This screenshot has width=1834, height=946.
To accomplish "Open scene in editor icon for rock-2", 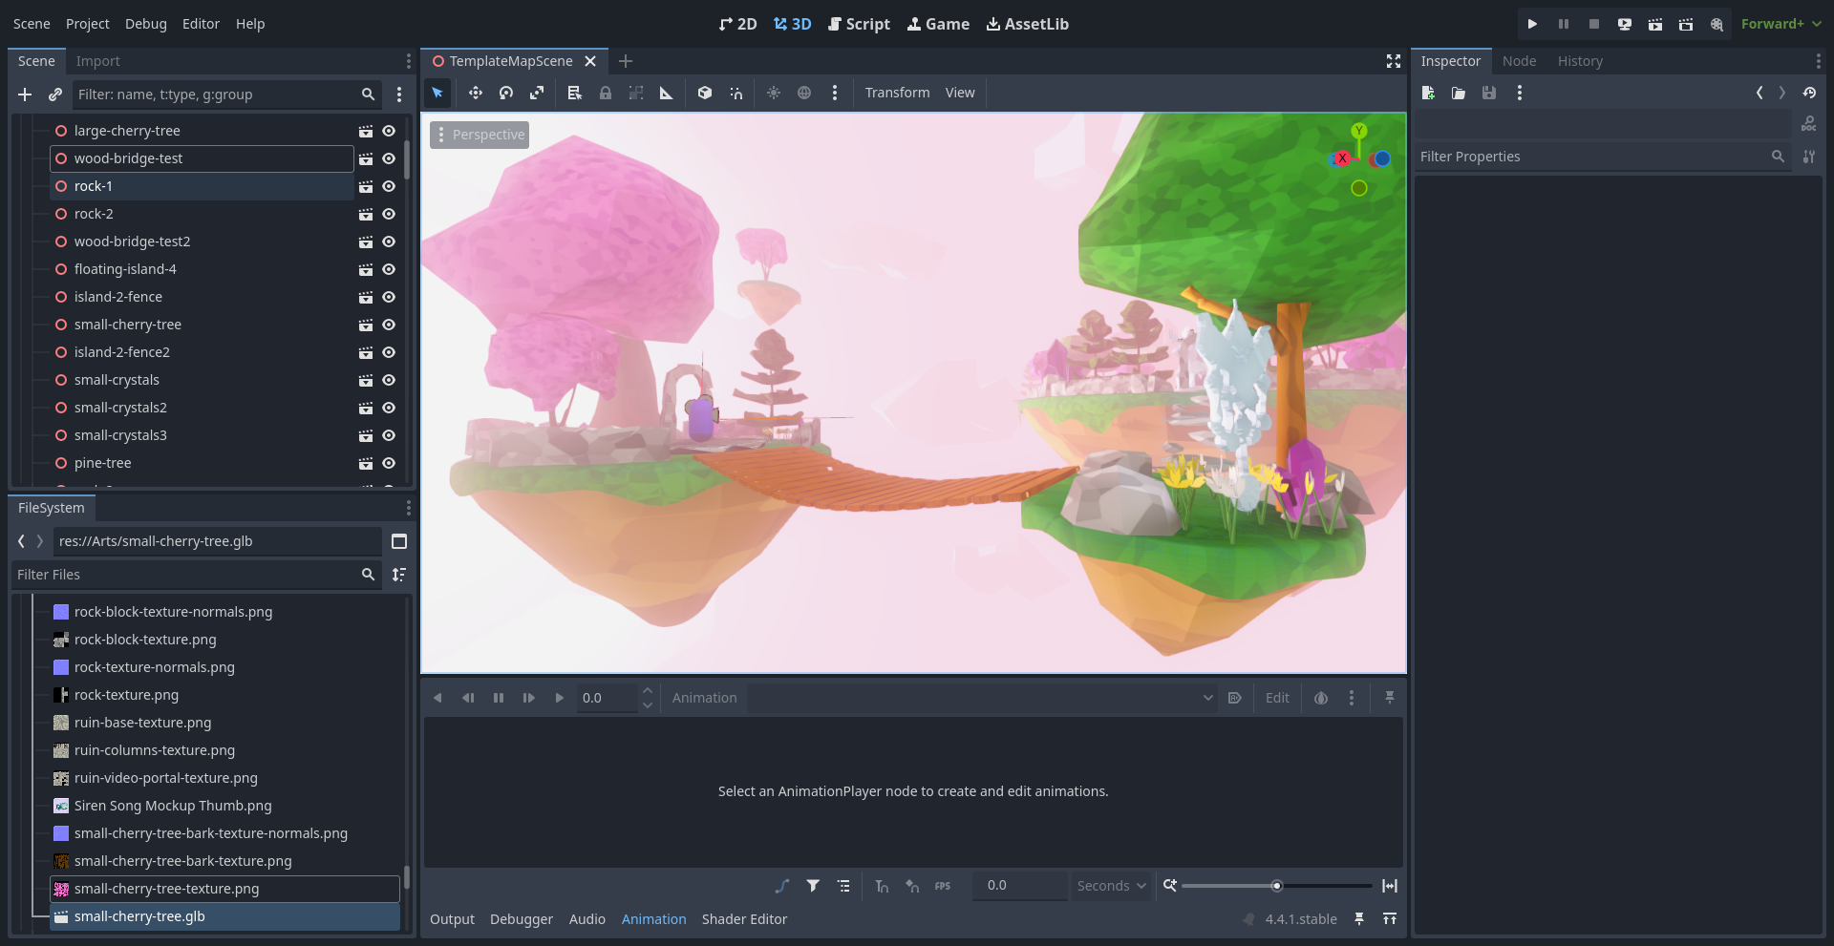I will [x=365, y=214].
